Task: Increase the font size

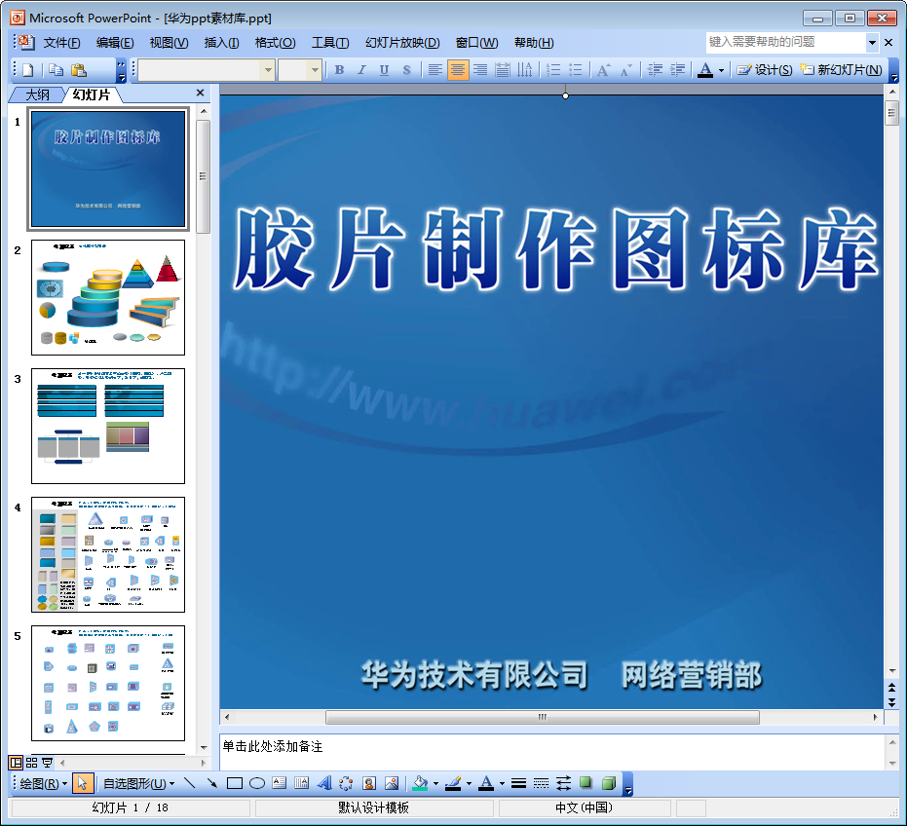Action: 603,70
